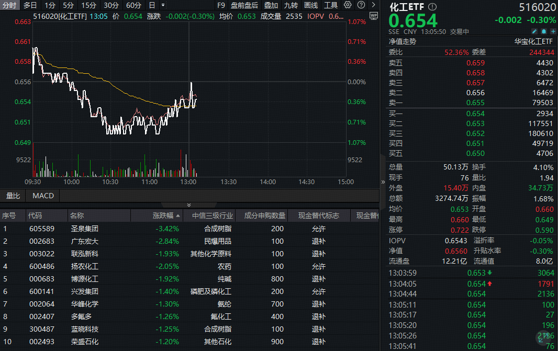The image size is (558, 351).
Task: Toggle the 九转 nine-turn indicator
Action: [291, 5]
